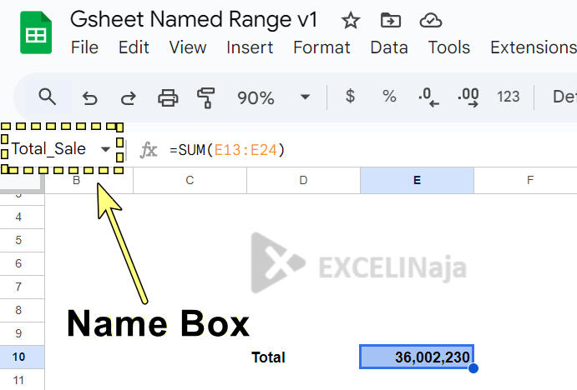Click the Print icon
The image size is (577, 390).
coord(168,97)
